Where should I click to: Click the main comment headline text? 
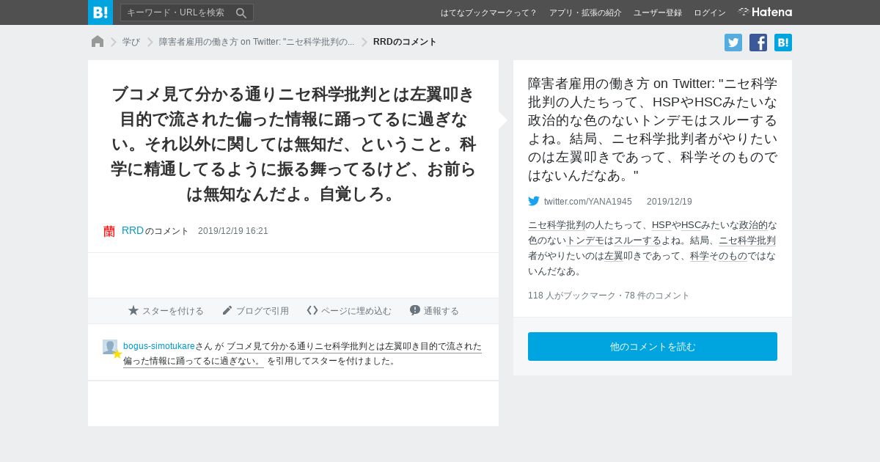coord(293,144)
